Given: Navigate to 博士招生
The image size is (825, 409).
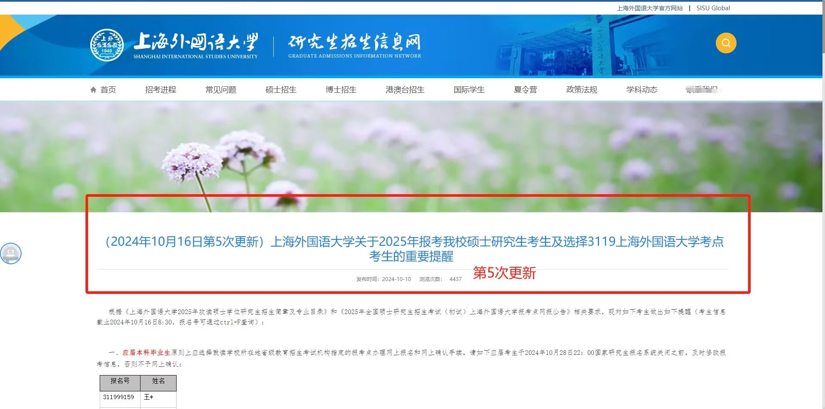Looking at the screenshot, I should coord(341,89).
